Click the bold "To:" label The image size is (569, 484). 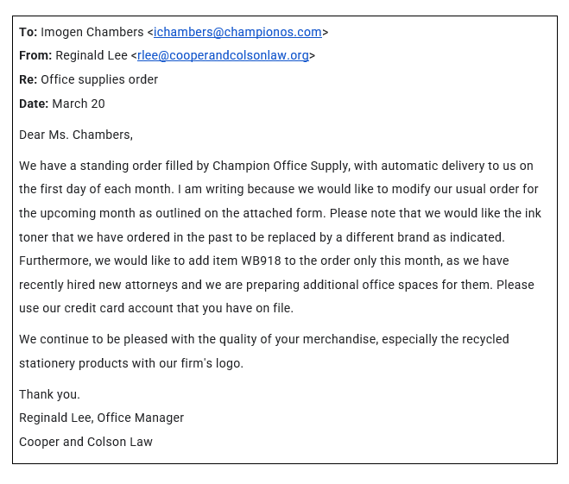tap(28, 32)
